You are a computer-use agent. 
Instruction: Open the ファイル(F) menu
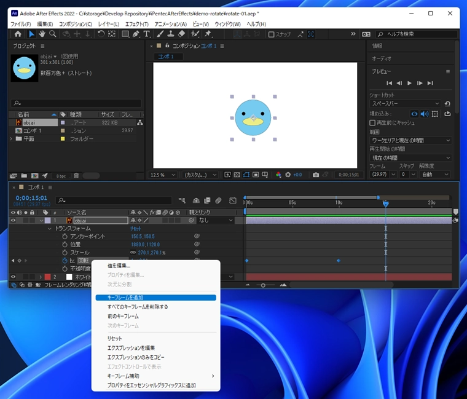[20, 24]
